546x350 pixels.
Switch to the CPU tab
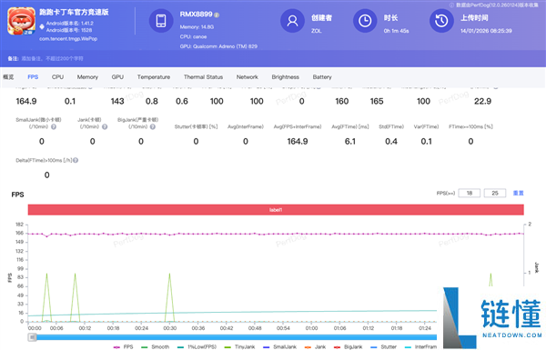(58, 77)
